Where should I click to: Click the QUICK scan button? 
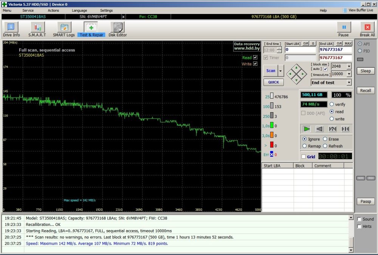click(x=273, y=82)
